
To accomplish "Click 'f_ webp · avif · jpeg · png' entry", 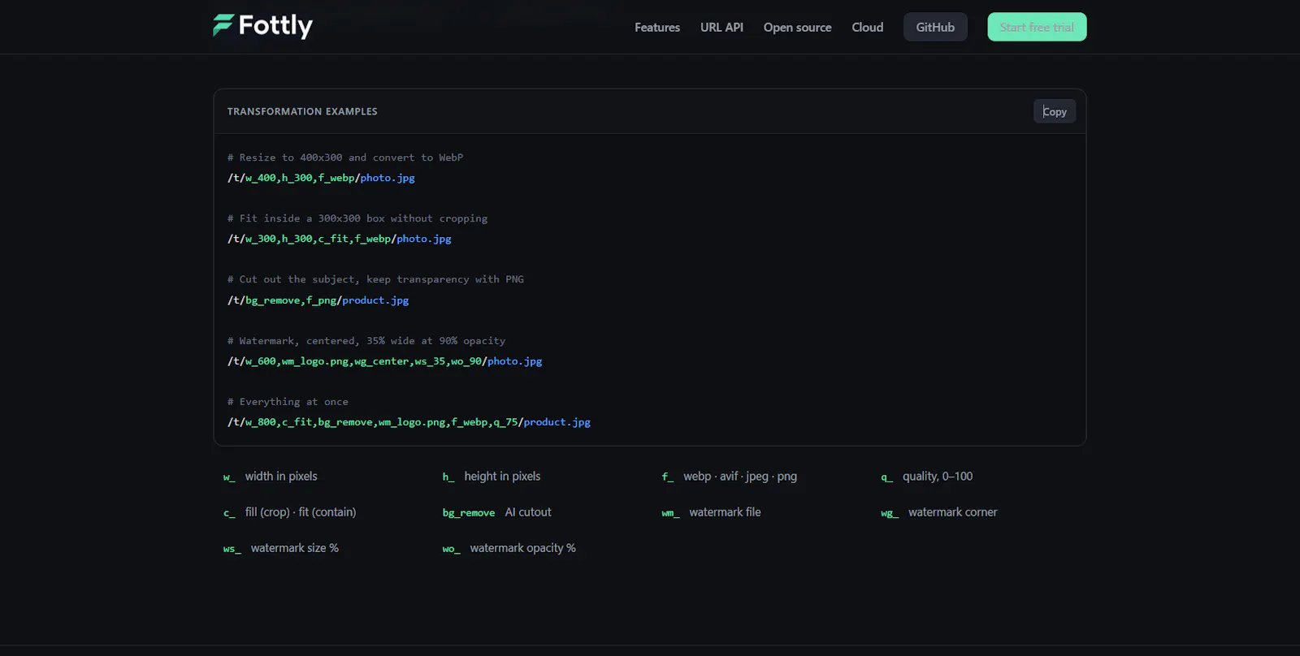I will (x=730, y=477).
